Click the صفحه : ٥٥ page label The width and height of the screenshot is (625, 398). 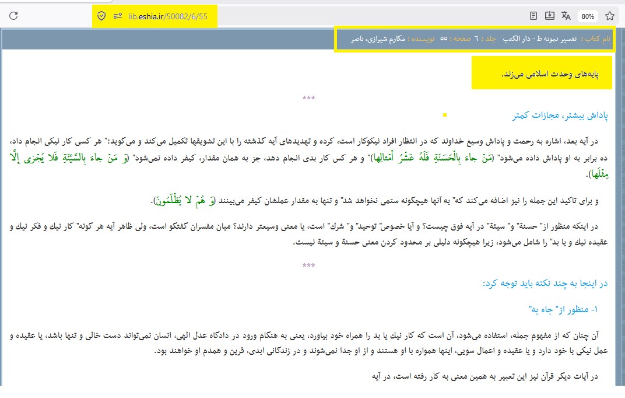click(x=455, y=39)
